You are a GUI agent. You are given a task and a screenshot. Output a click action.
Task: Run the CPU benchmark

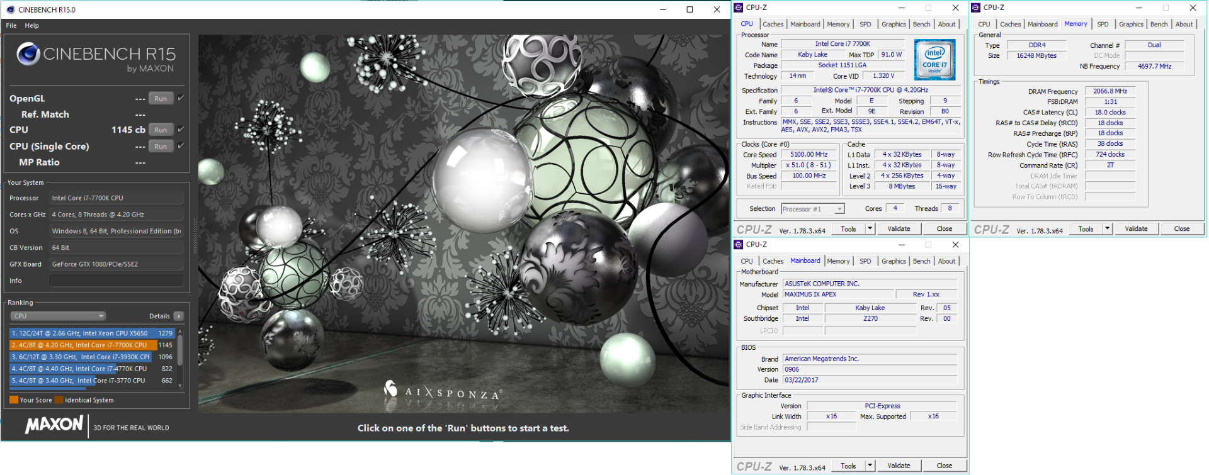tap(161, 130)
